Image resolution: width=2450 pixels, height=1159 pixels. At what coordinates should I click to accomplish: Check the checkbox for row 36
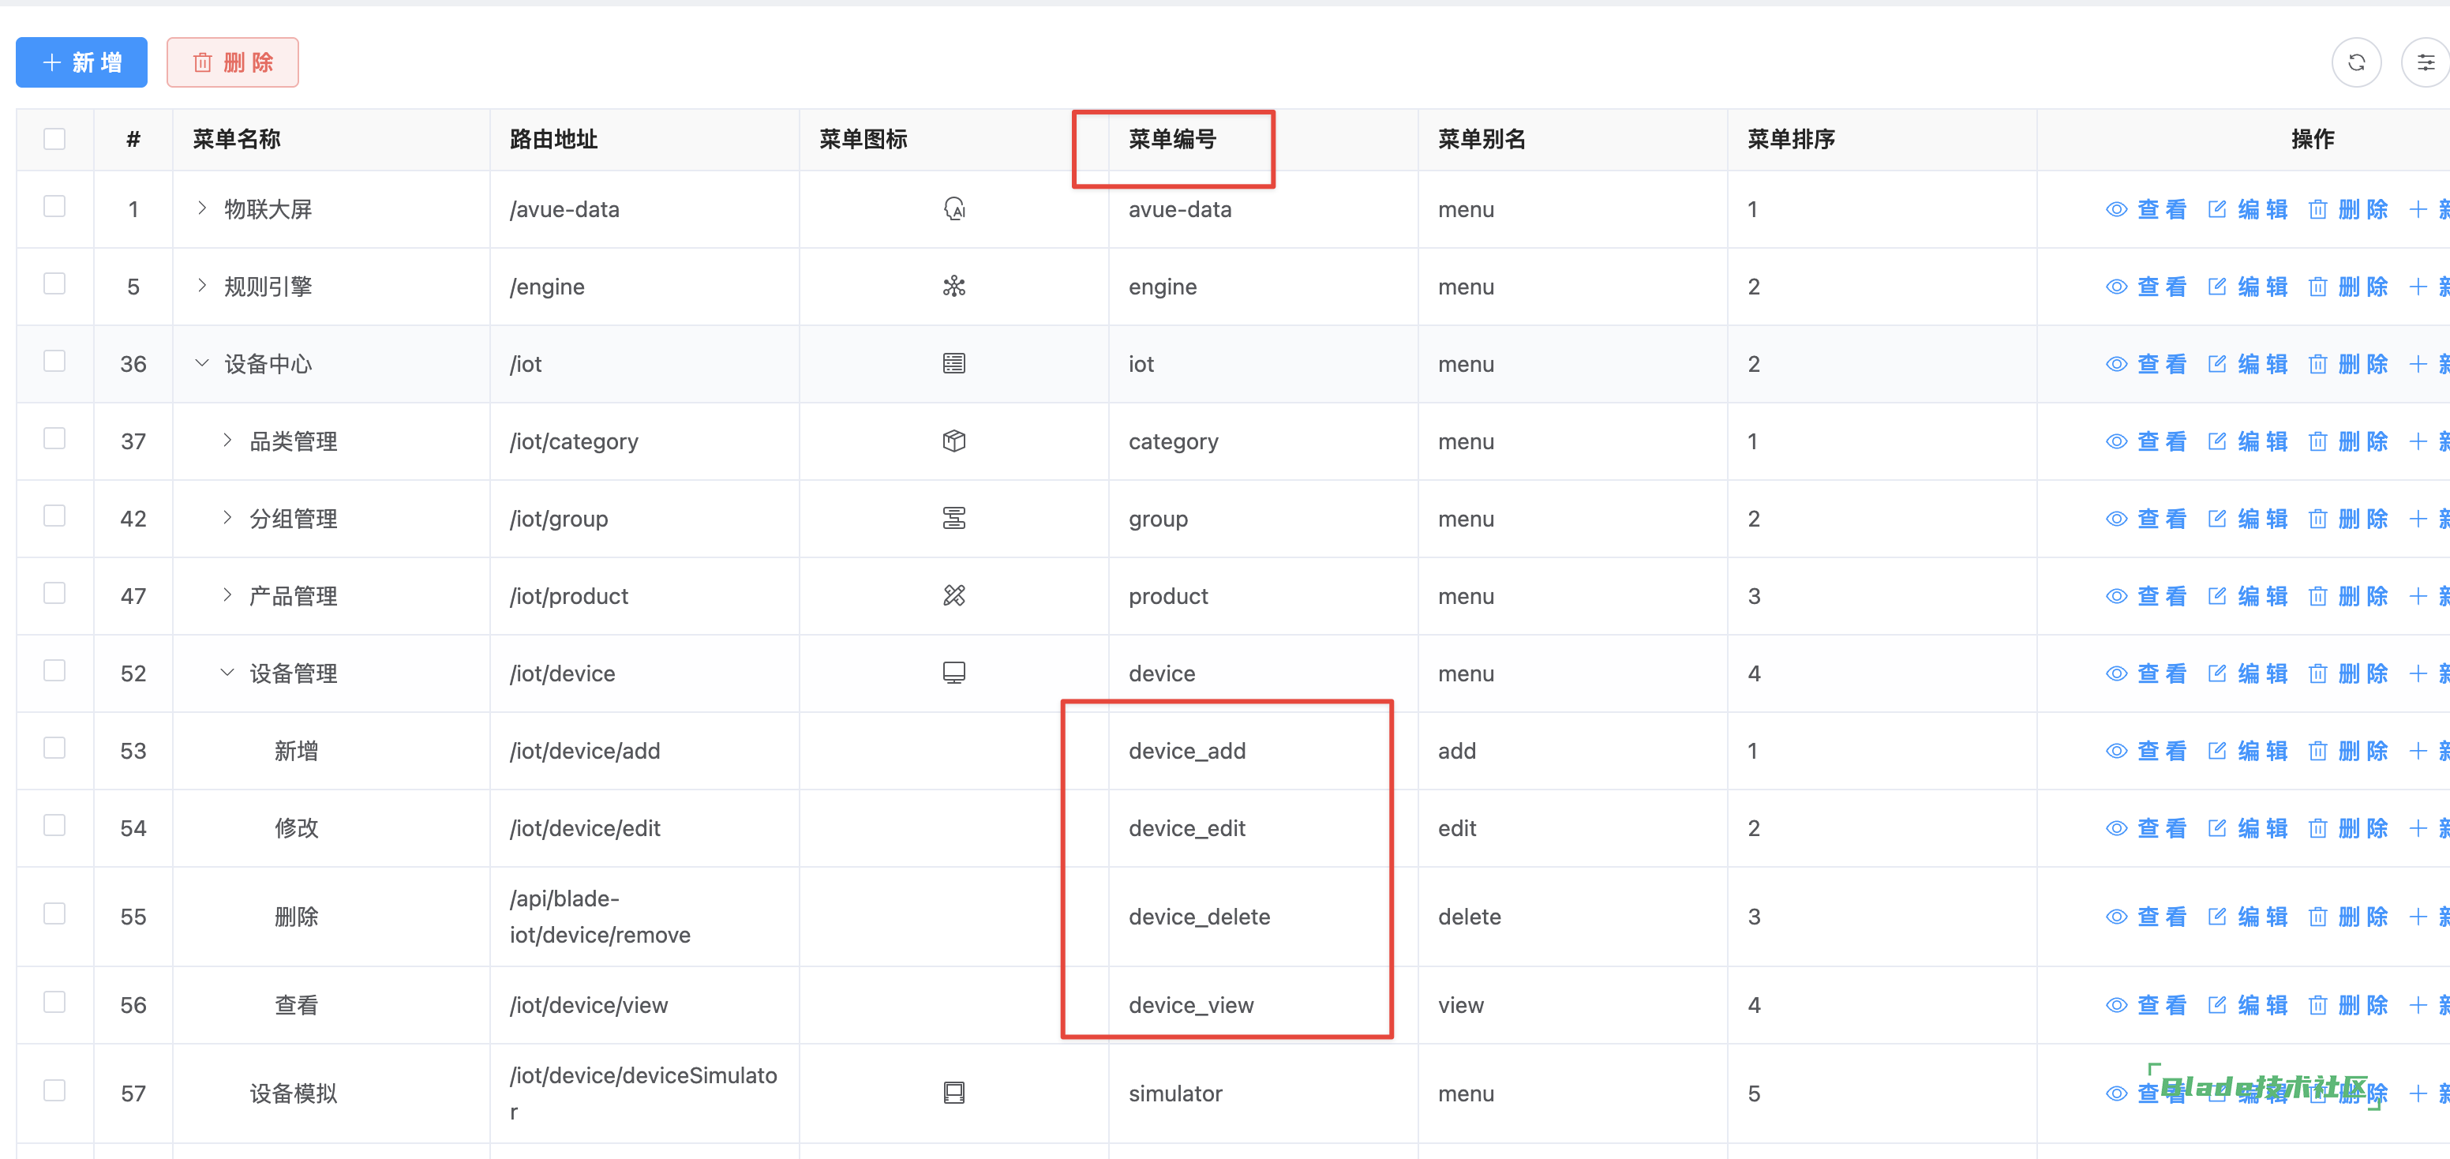[54, 362]
